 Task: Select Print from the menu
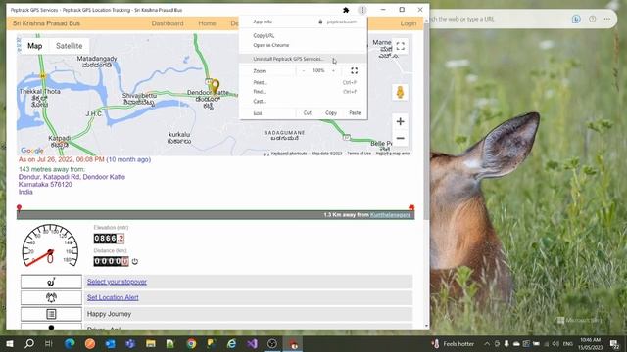(303, 82)
